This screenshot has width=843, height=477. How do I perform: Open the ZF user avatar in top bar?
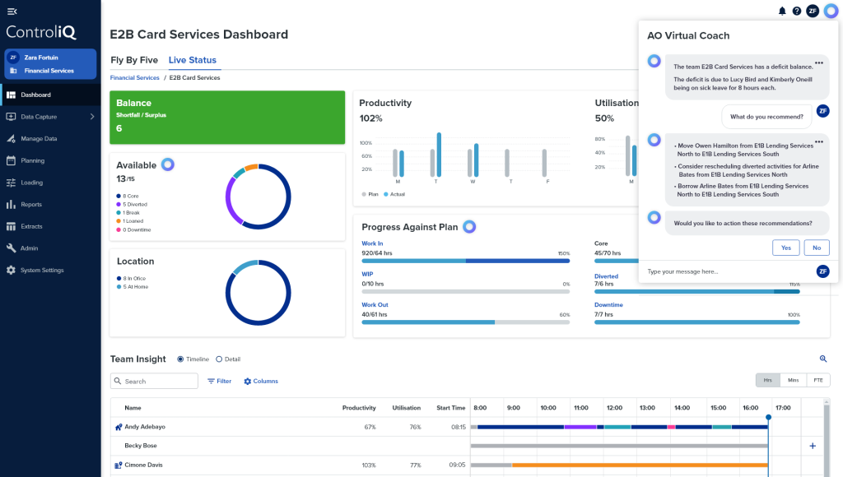point(813,11)
